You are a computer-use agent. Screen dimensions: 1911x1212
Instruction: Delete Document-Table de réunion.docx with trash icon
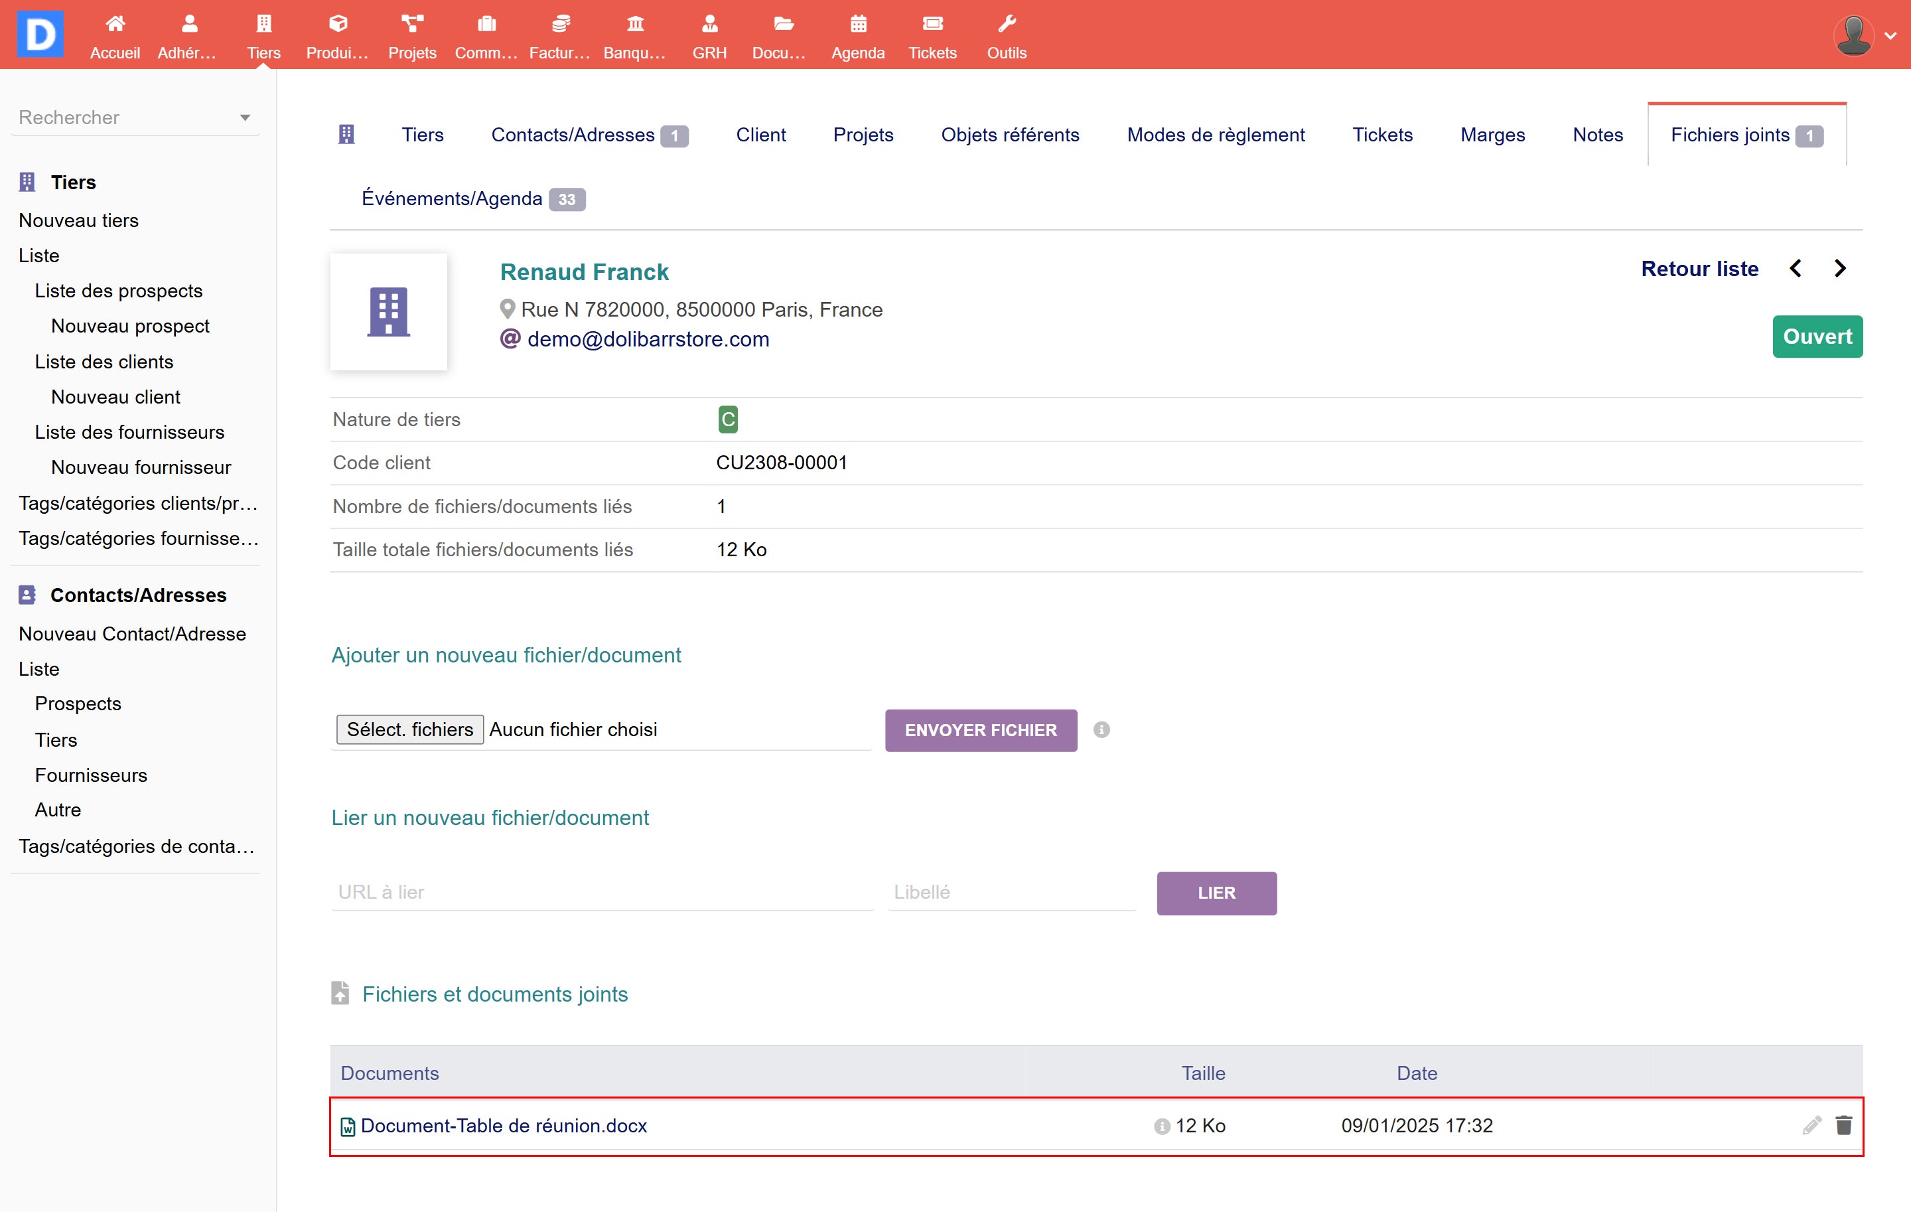click(x=1843, y=1124)
